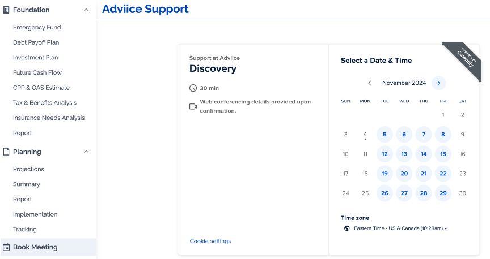Select November 12 on calendar

(x=385, y=154)
